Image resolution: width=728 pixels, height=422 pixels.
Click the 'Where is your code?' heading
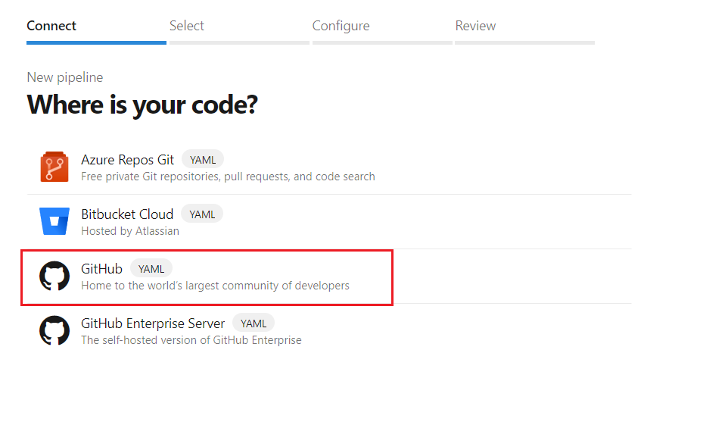point(142,105)
